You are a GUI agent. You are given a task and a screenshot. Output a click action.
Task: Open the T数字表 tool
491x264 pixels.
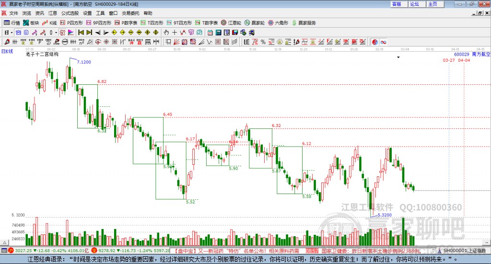click(x=206, y=23)
